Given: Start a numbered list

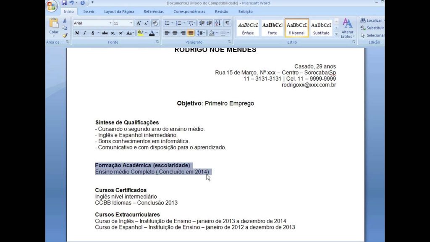Looking at the screenshot, I should pyautogui.click(x=178, y=23).
